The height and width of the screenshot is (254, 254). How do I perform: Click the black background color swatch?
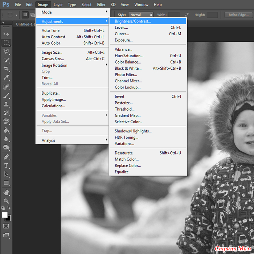click(9, 219)
